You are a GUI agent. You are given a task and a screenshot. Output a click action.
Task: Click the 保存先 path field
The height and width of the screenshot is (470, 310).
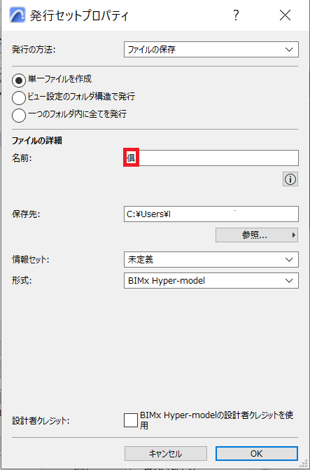[x=211, y=214]
